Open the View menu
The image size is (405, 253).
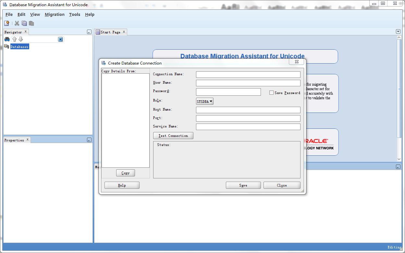tap(35, 14)
